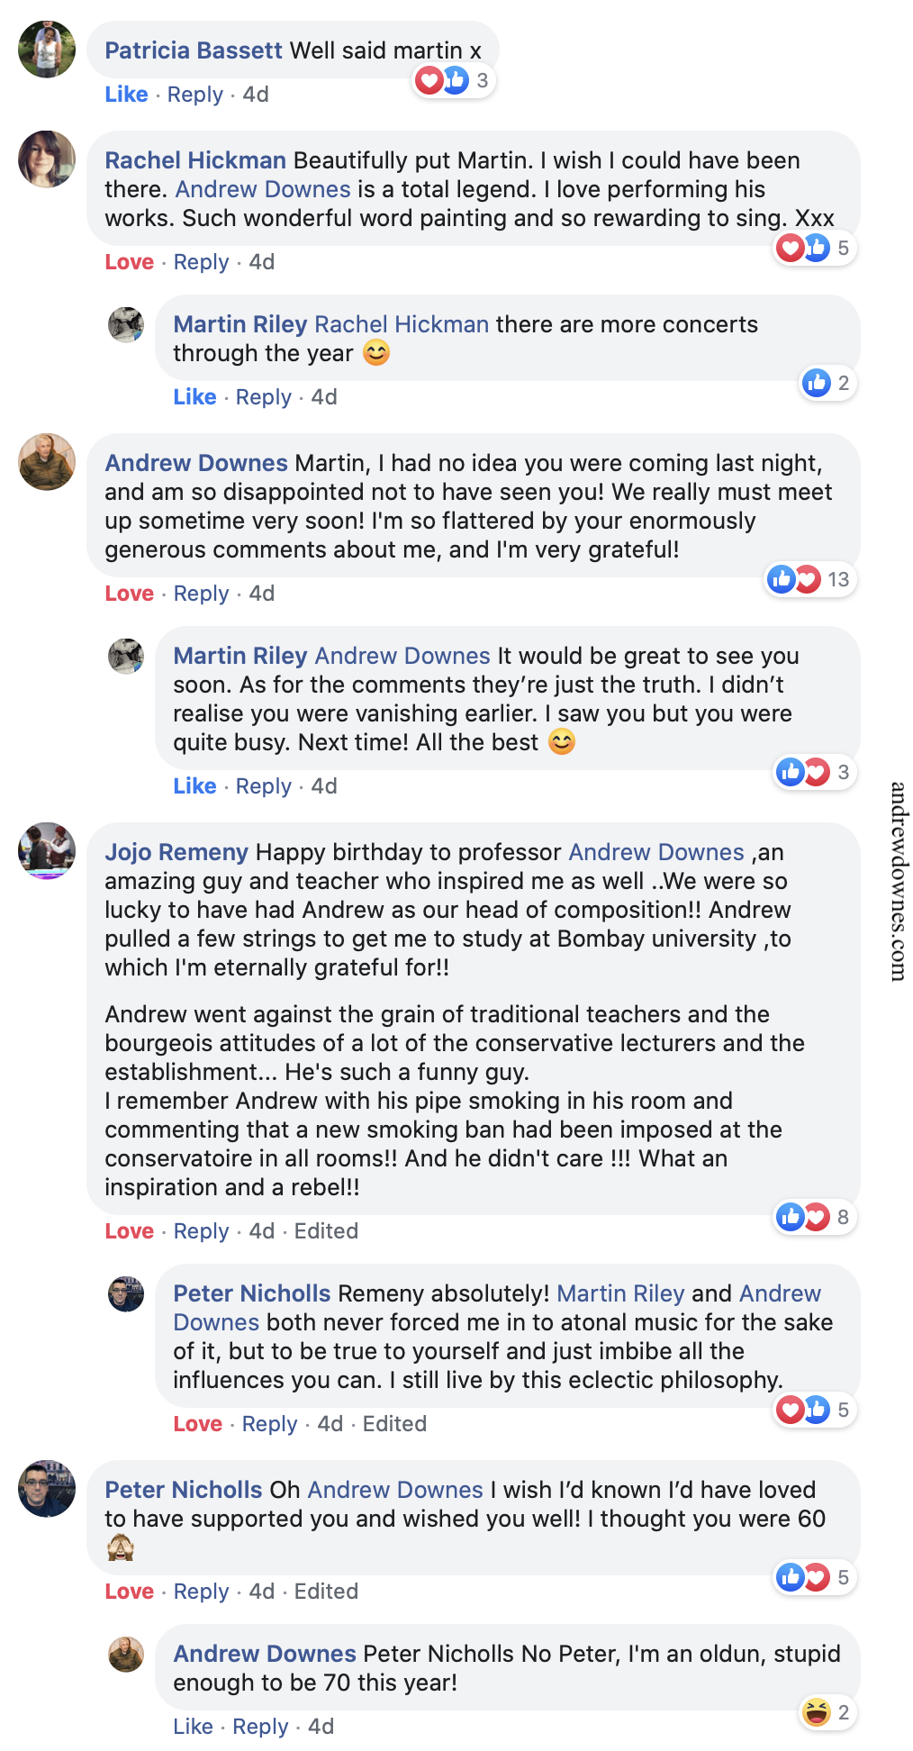The width and height of the screenshot is (913, 1751).
Task: Like Andrew Downes' reply about turning 70
Action: tap(193, 1727)
